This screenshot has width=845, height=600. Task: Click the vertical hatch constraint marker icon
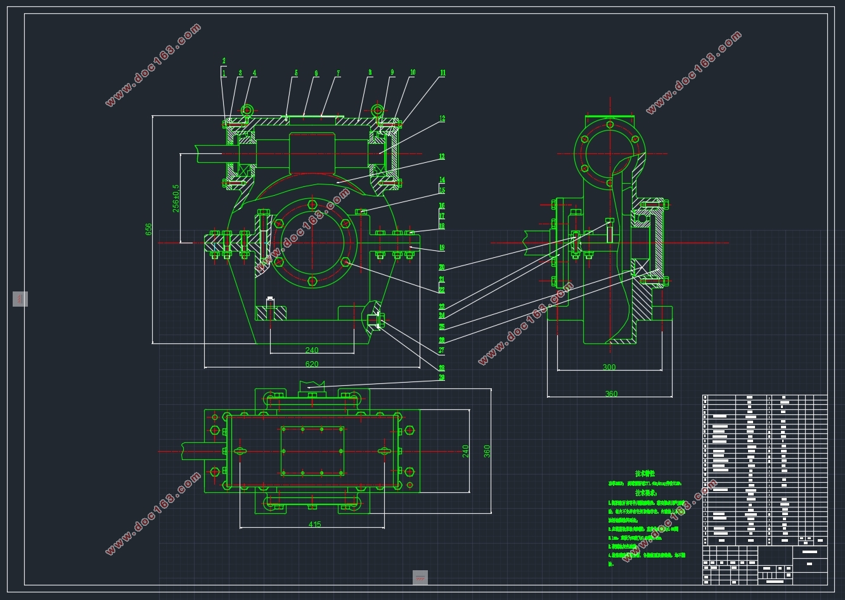(x=20, y=298)
